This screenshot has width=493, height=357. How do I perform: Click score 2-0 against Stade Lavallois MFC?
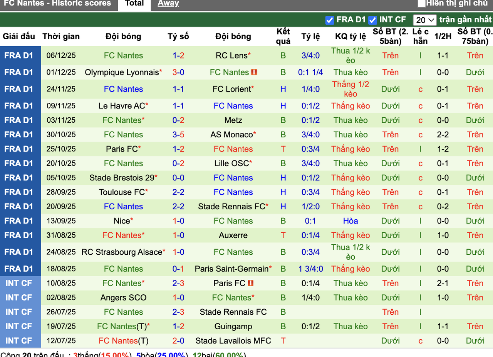click(x=178, y=341)
